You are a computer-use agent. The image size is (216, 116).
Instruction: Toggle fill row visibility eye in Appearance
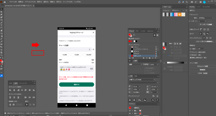130,114
